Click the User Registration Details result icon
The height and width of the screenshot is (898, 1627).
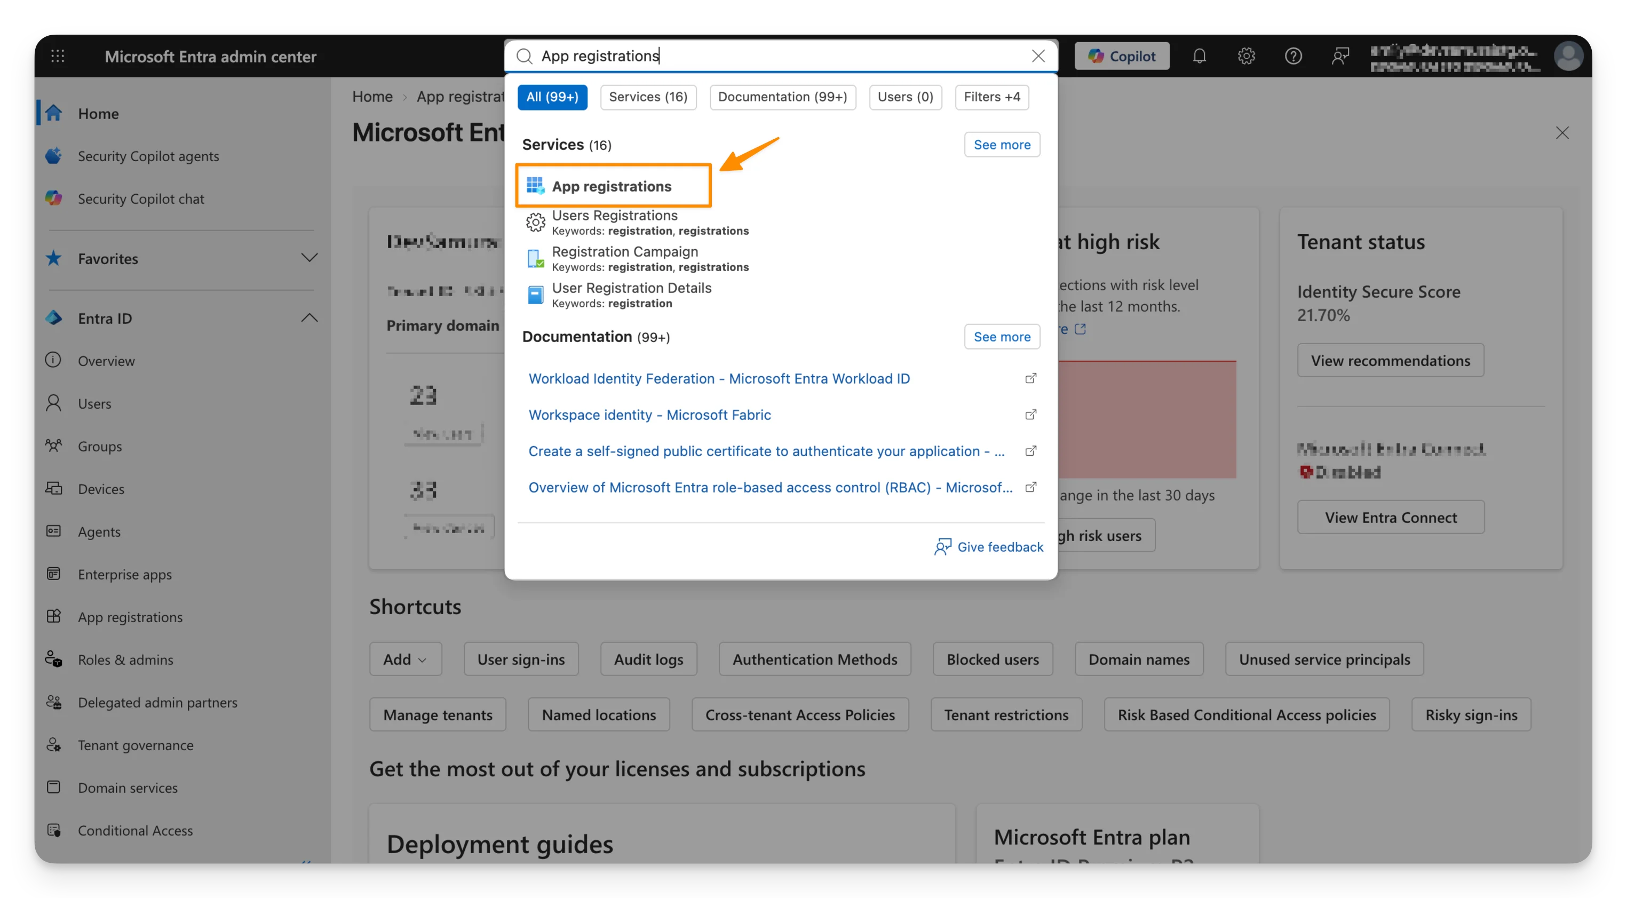click(x=535, y=295)
